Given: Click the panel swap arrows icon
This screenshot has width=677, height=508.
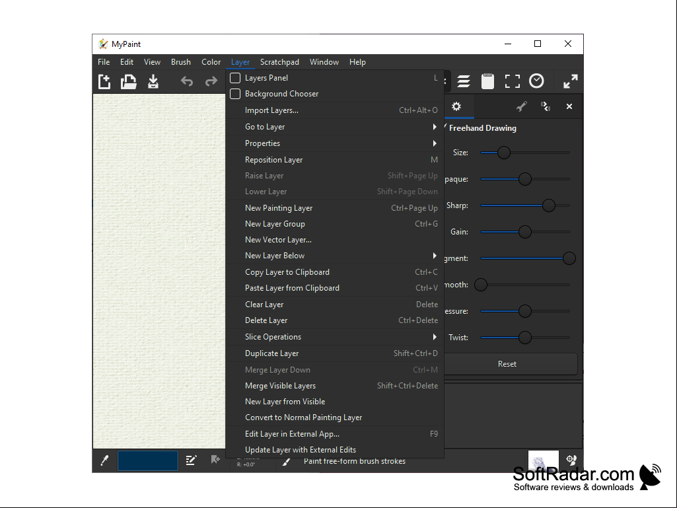Looking at the screenshot, I should tap(546, 106).
